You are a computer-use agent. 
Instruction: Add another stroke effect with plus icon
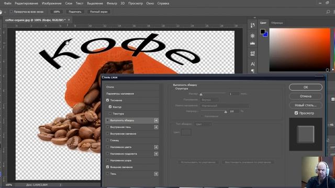(156, 121)
